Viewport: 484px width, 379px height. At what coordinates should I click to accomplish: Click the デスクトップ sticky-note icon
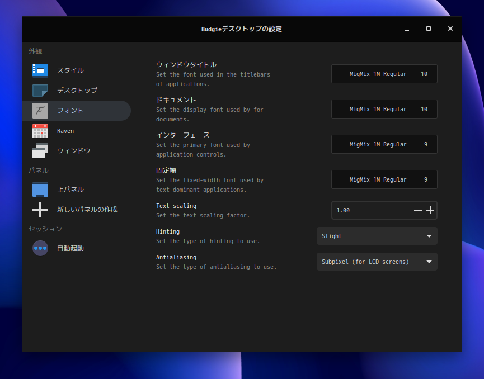[40, 91]
